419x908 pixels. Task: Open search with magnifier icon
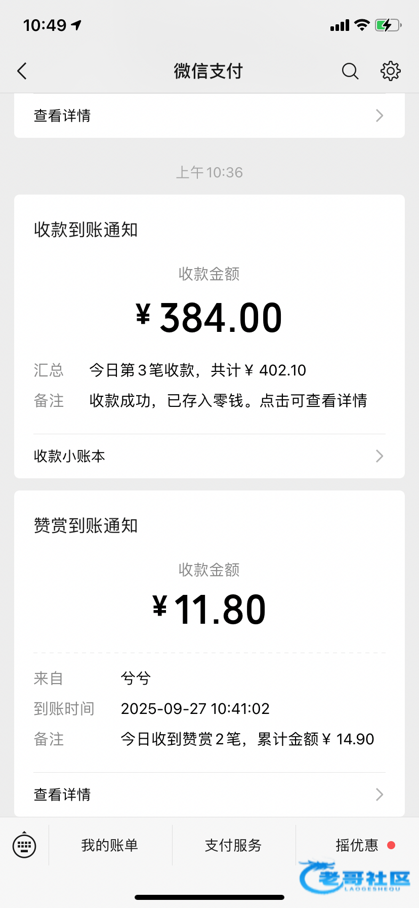(350, 71)
